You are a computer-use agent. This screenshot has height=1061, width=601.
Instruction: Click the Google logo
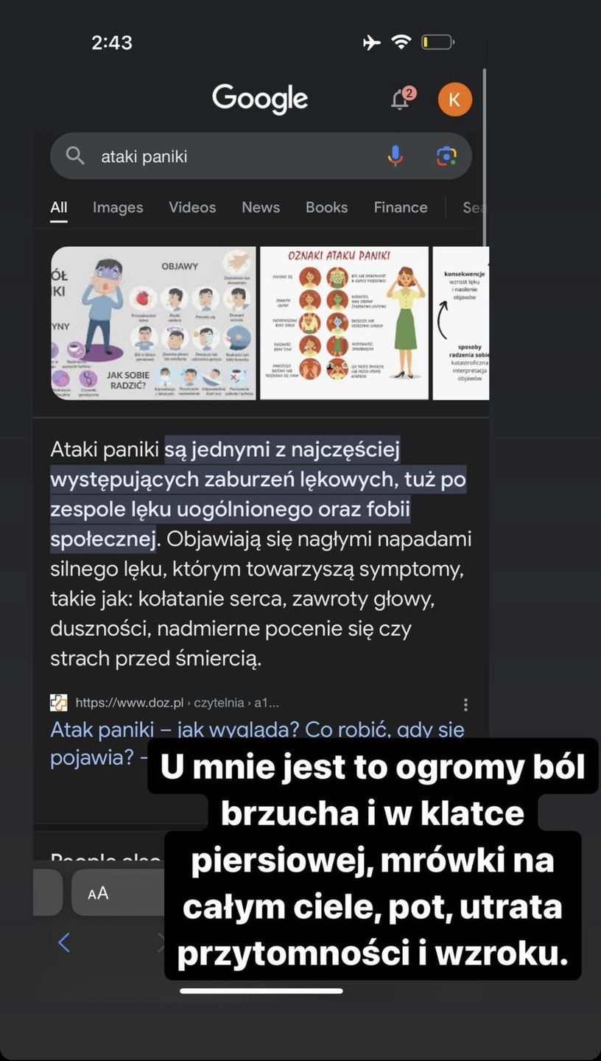pyautogui.click(x=260, y=99)
